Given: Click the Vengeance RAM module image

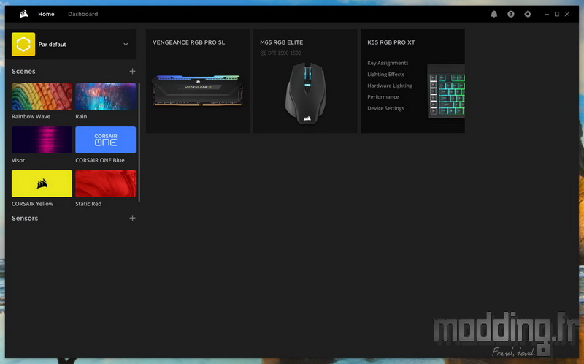Looking at the screenshot, I should [198, 90].
